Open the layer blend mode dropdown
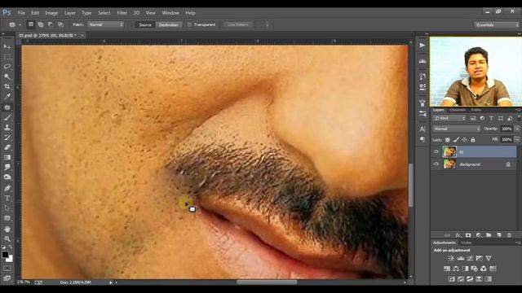522x293 pixels. pos(457,129)
